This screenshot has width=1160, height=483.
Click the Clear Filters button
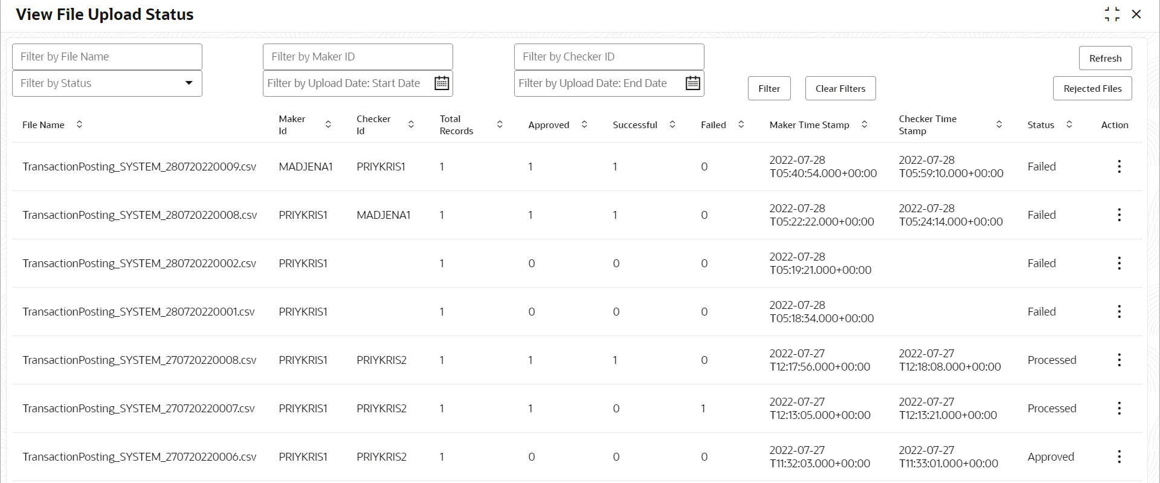pos(840,88)
